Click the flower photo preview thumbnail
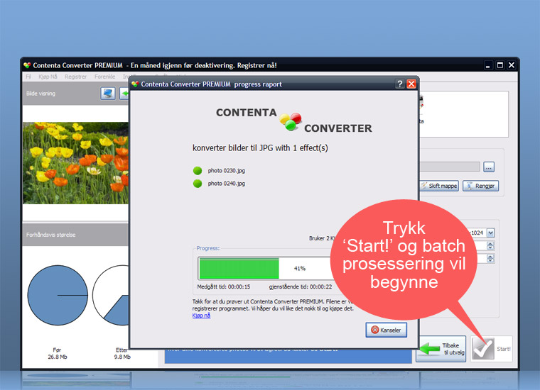This screenshot has width=540, height=390. (75, 163)
